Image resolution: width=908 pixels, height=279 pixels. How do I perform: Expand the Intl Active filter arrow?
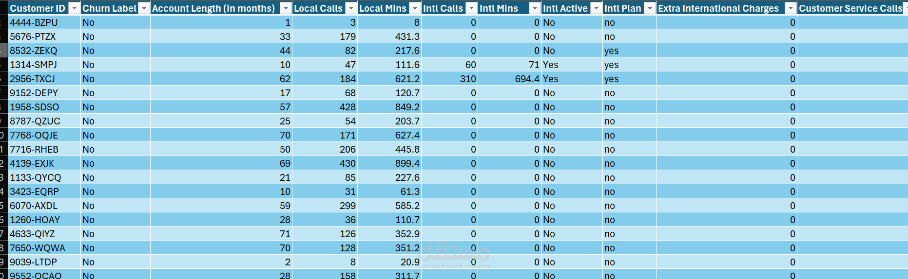pyautogui.click(x=596, y=8)
